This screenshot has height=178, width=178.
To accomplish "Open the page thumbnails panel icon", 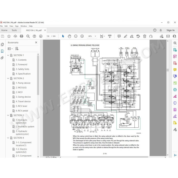I will 2,44.
